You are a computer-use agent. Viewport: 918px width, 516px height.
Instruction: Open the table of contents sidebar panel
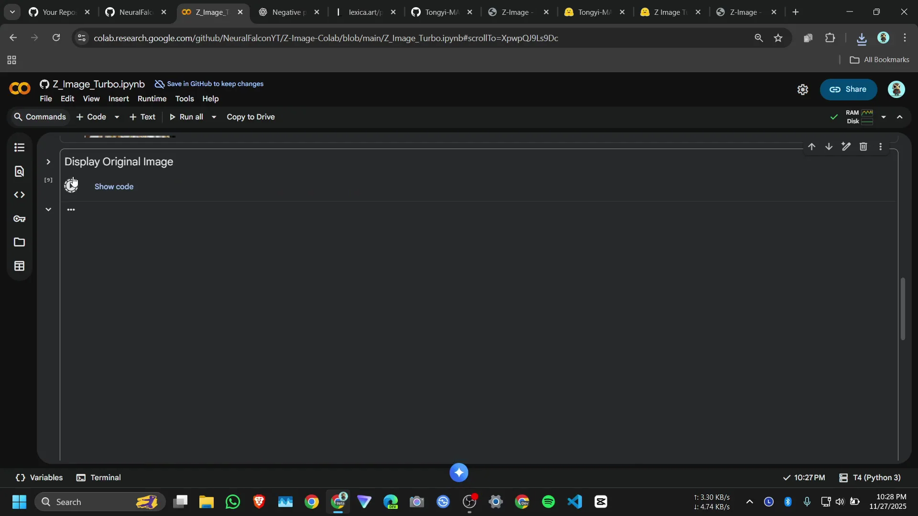tap(19, 148)
